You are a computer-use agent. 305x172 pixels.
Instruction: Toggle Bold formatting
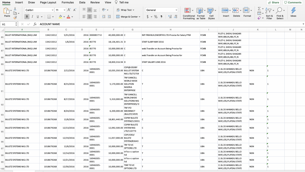pyautogui.click(x=27, y=17)
